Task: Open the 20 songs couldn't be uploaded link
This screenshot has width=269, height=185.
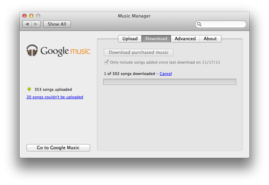Action: tap(55, 97)
